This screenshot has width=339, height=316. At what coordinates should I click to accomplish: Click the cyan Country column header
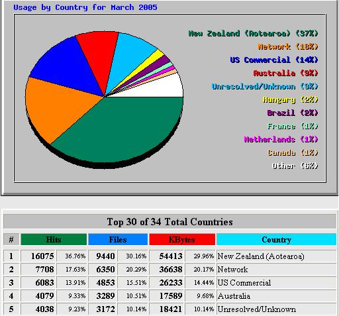[x=276, y=239]
